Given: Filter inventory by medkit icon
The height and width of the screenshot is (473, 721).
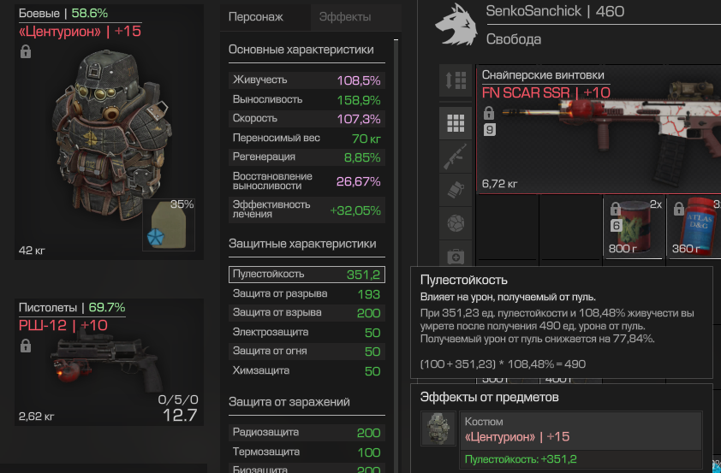Looking at the screenshot, I should (x=456, y=254).
